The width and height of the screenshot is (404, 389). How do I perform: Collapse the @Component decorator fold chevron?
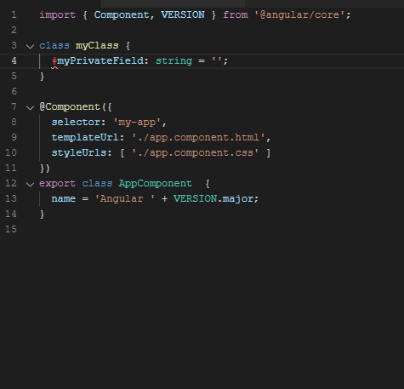click(30, 107)
